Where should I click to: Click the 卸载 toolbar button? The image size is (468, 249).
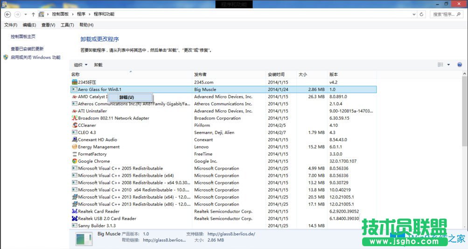98,65
